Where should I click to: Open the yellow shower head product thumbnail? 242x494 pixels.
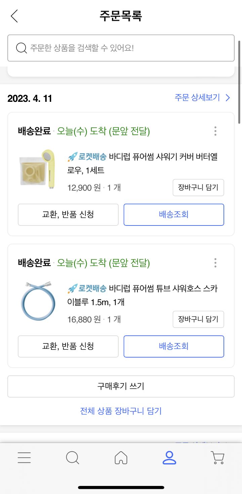[x=36, y=169]
